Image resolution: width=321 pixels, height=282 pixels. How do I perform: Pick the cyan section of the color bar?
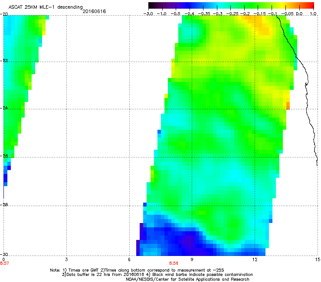coord(219,5)
